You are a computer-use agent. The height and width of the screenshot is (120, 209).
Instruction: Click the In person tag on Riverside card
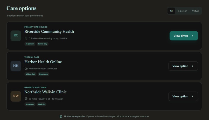pos(30,44)
